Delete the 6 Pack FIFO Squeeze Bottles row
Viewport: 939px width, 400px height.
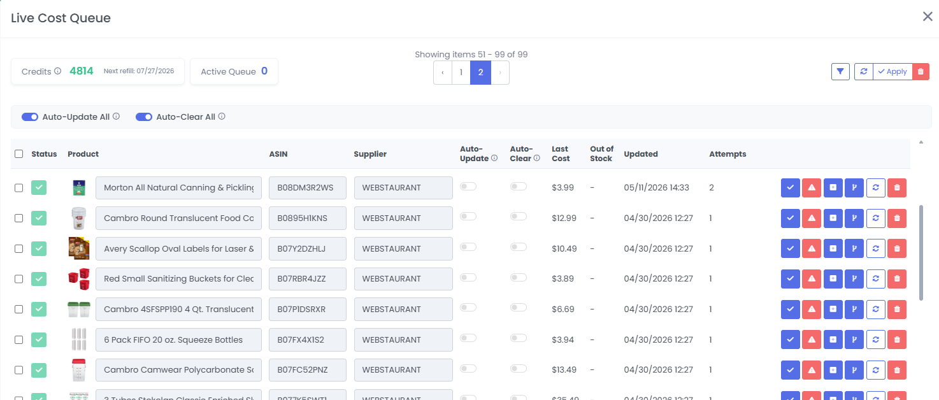(x=897, y=339)
